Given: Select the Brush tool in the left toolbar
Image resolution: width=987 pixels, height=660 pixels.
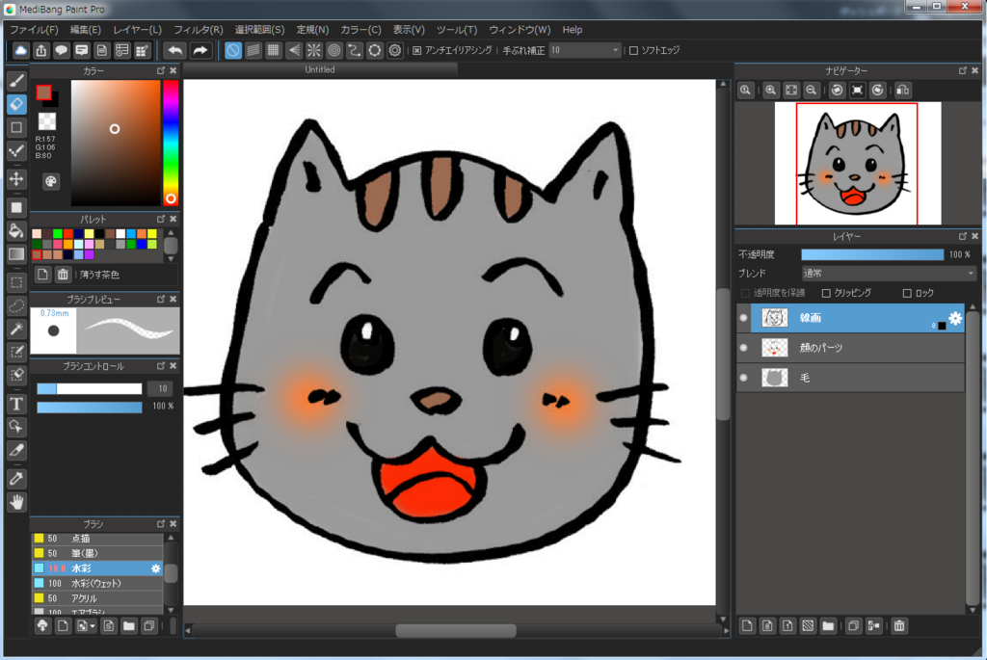Looking at the screenshot, I should 17,81.
